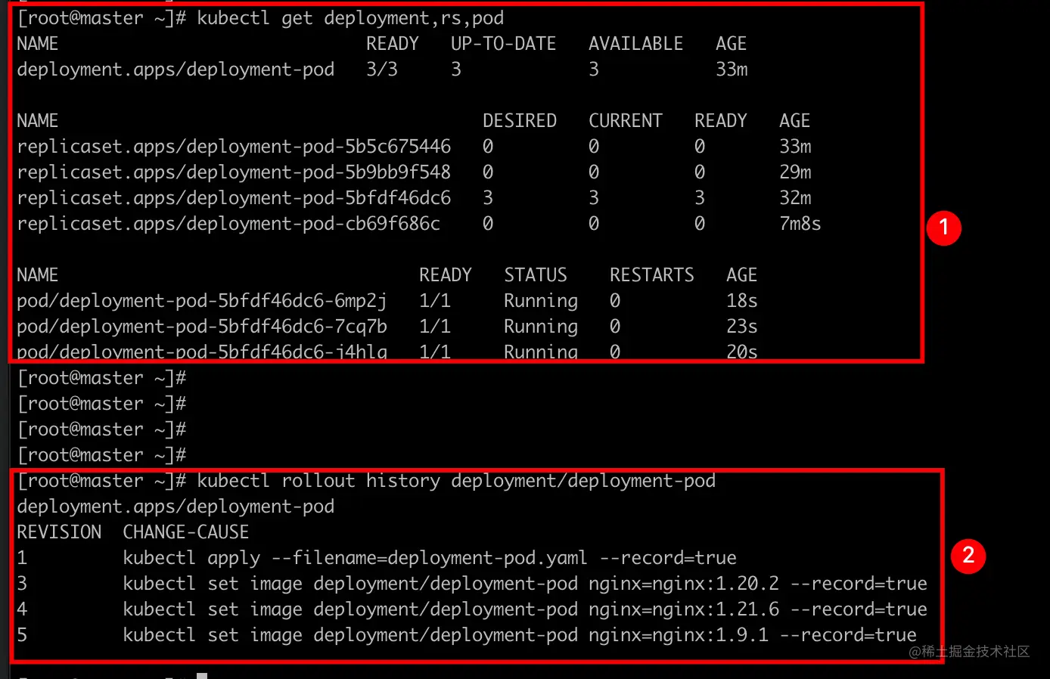
Task: Click the 'kubectl rollout history deployment/deployment-pod' command
Action: coord(456,481)
